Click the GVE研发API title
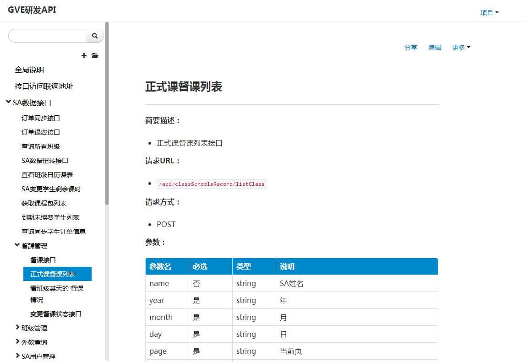529x362 pixels. pos(32,10)
